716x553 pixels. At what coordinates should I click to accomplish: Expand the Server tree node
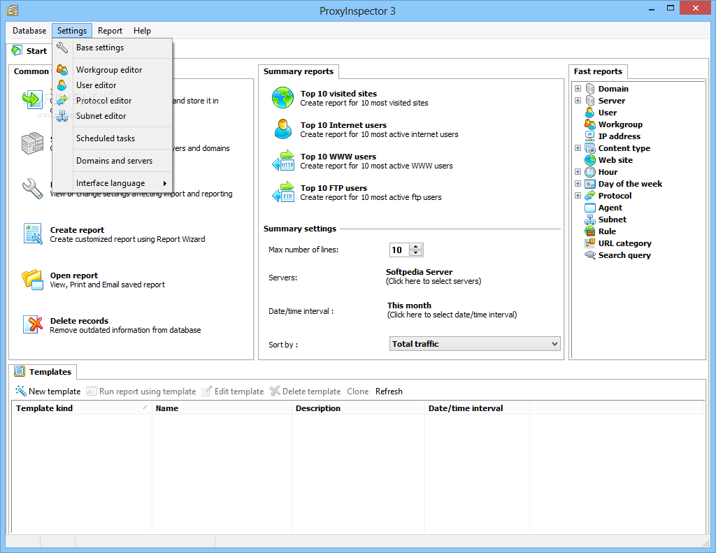[578, 101]
